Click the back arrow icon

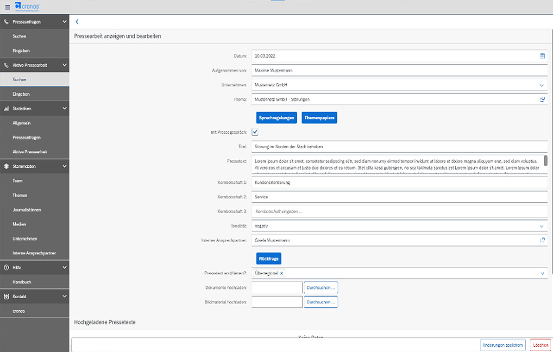click(x=77, y=22)
